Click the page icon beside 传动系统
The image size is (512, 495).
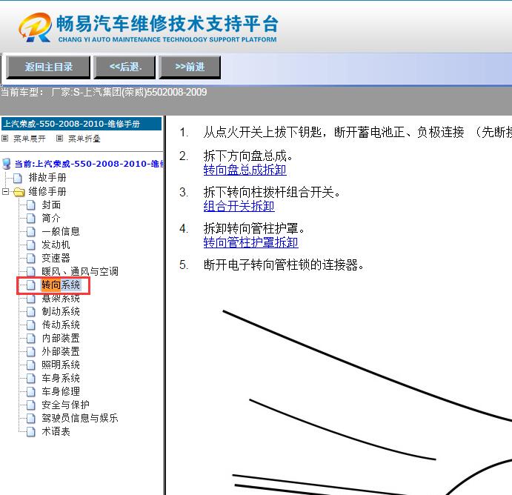pos(30,325)
